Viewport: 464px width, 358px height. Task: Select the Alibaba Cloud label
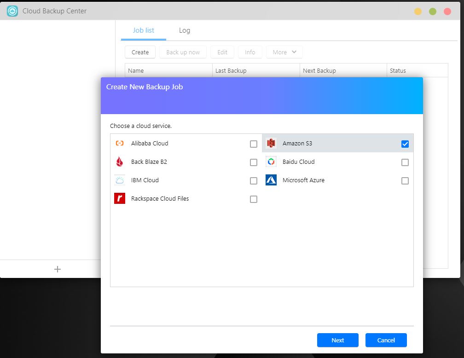(150, 143)
